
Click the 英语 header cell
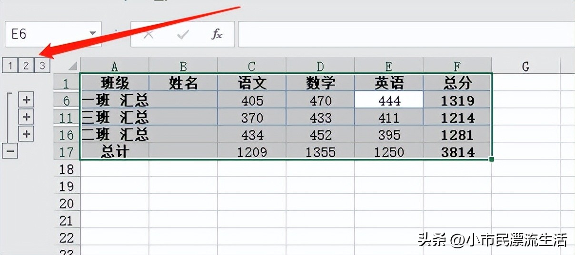click(x=389, y=83)
